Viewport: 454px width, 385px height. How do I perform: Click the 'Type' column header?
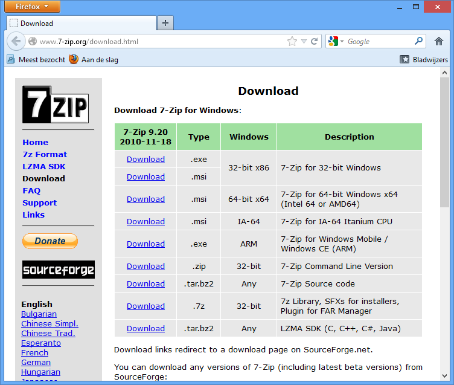pos(199,137)
